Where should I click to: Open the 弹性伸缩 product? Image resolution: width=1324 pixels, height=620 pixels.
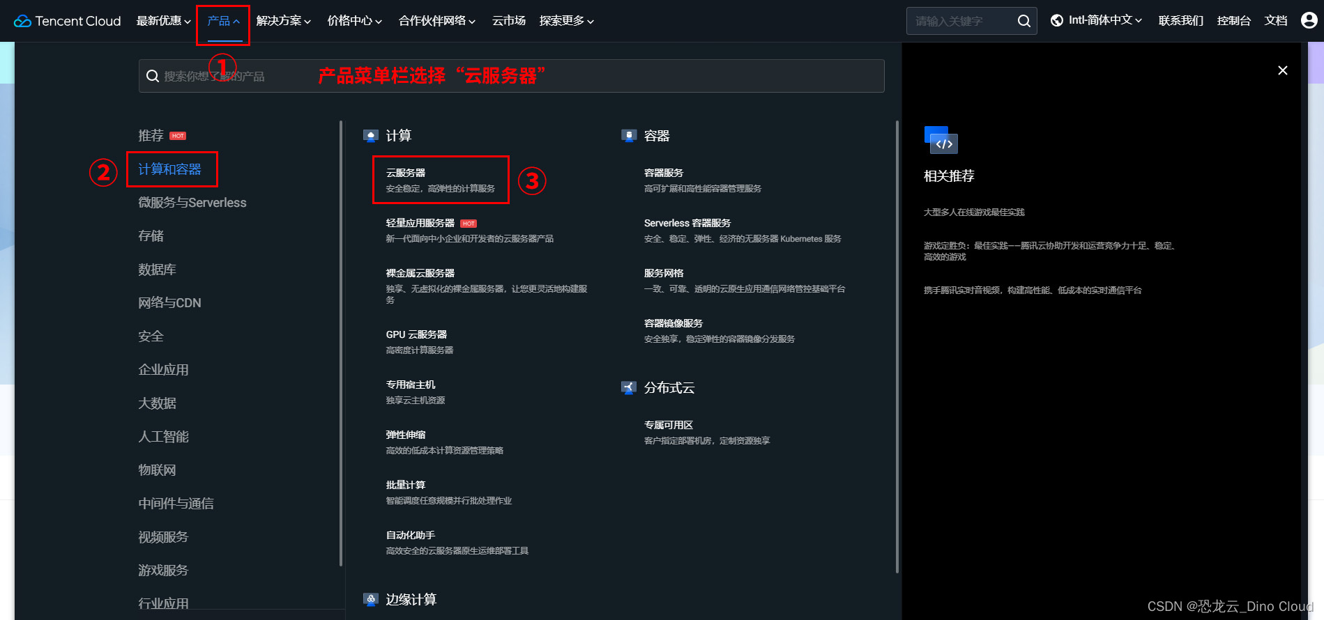click(x=406, y=435)
